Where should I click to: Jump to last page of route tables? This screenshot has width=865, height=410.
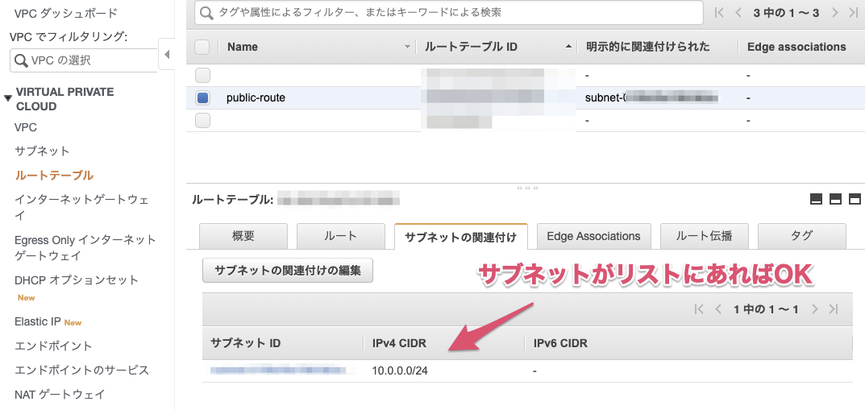851,13
